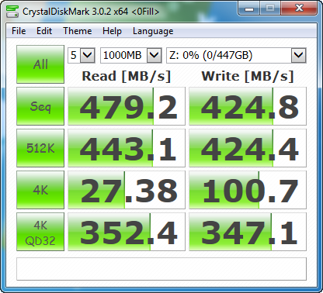Image resolution: width=323 pixels, height=293 pixels.
Task: Expand the Z: drive selection dropdown
Action: (299, 55)
